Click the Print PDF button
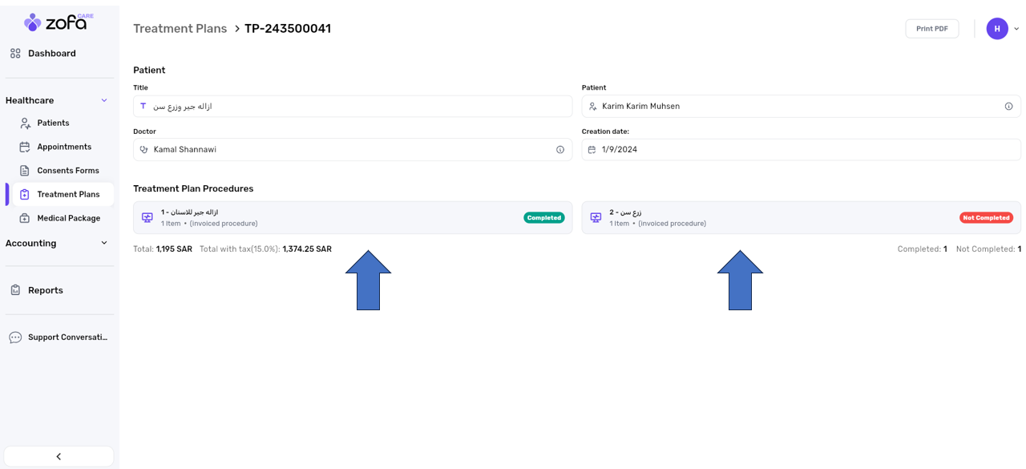This screenshot has width=1026, height=469. click(x=931, y=29)
